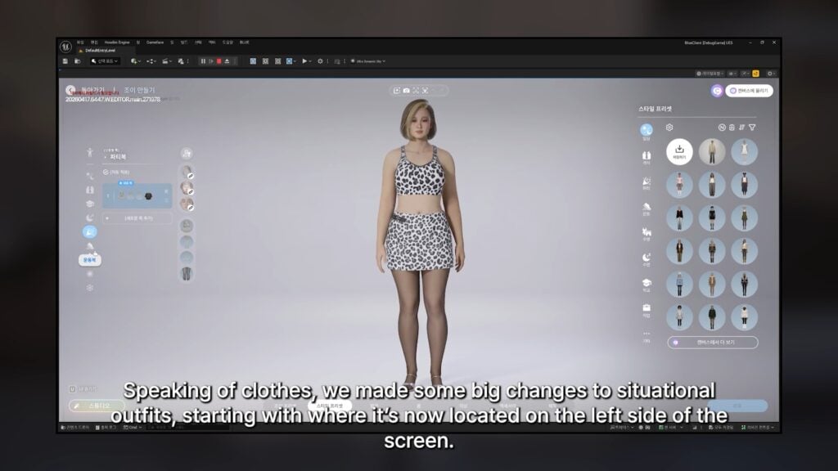The image size is (838, 471).
Task: Click the filter funnel icon in the preset panel
Action: (752, 126)
